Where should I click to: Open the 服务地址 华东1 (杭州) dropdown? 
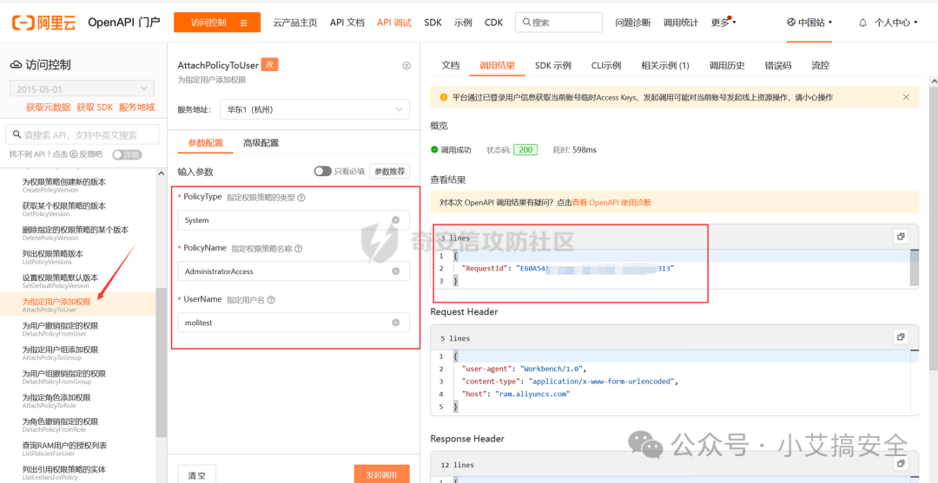(x=314, y=109)
